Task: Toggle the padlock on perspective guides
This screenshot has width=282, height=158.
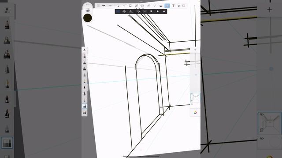Action: coord(158,11)
